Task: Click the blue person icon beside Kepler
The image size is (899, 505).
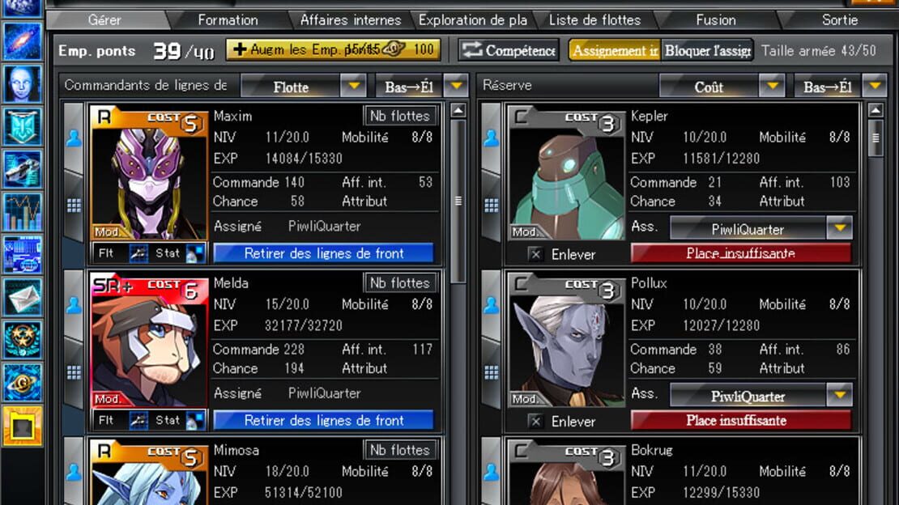Action: tap(492, 138)
